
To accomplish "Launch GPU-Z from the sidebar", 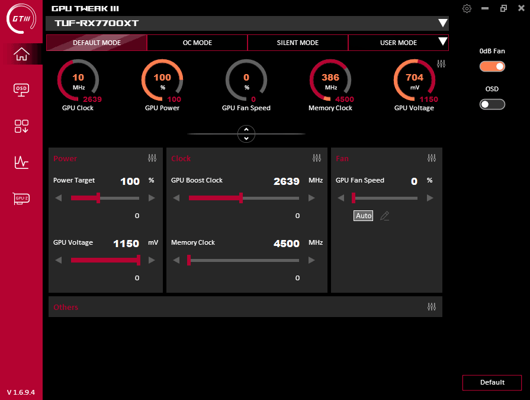I will point(21,199).
